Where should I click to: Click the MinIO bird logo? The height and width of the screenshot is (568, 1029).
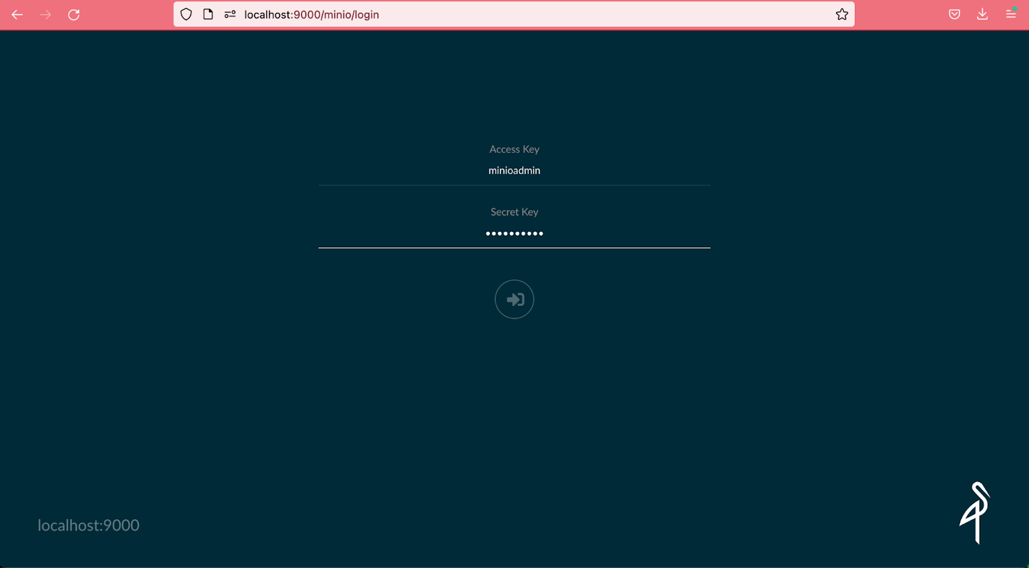[x=975, y=513]
